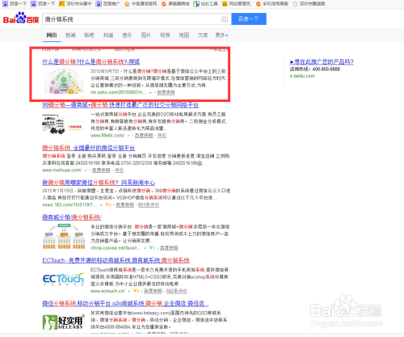
Task: Switch to the 文库 tab
Action: coord(203,36)
